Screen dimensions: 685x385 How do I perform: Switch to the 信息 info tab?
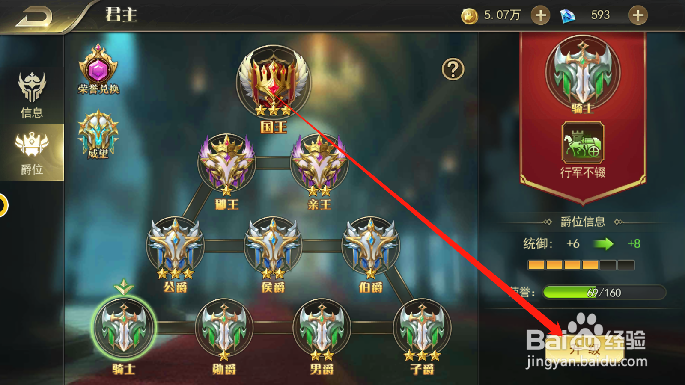point(32,95)
